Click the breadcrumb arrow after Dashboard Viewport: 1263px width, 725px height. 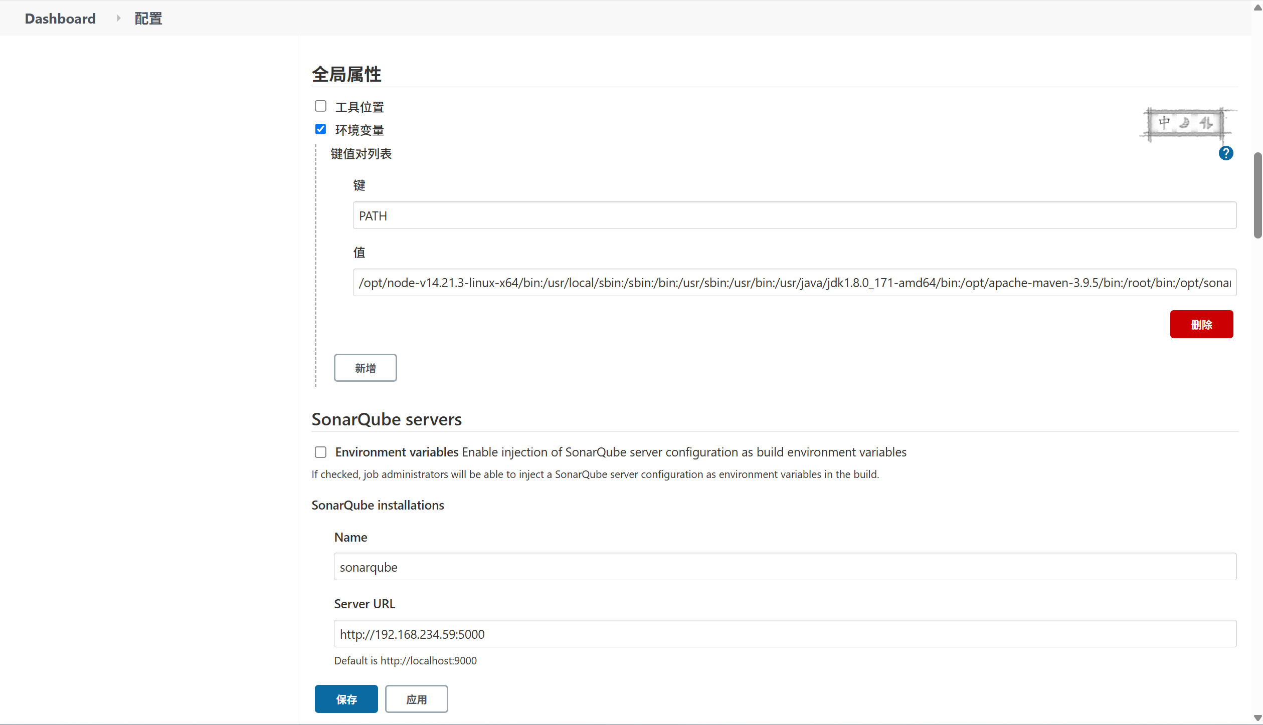point(118,19)
